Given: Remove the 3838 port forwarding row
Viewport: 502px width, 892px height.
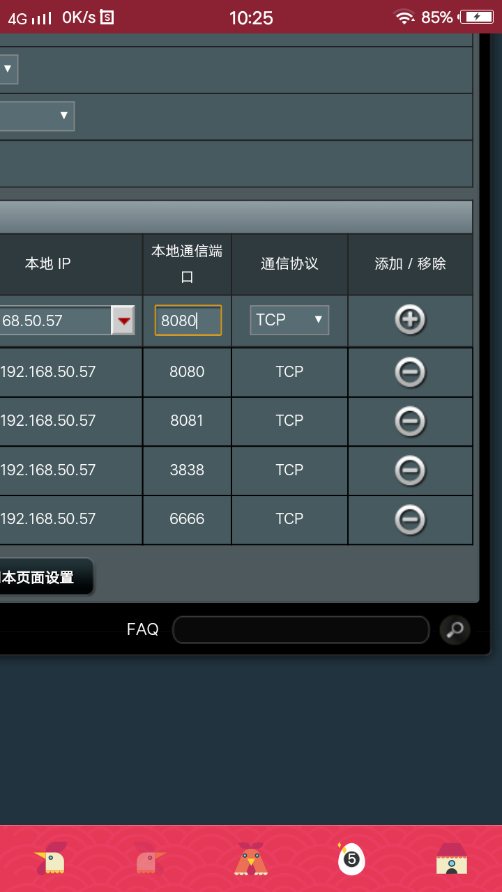Looking at the screenshot, I should point(410,470).
